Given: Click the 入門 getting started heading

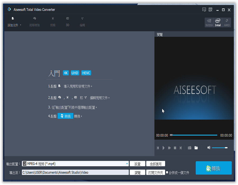Looking at the screenshot, I should click(54, 73).
